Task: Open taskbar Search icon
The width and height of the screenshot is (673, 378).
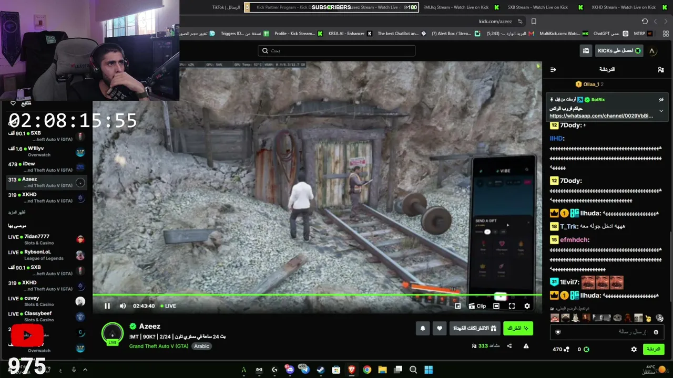Action: click(x=413, y=370)
